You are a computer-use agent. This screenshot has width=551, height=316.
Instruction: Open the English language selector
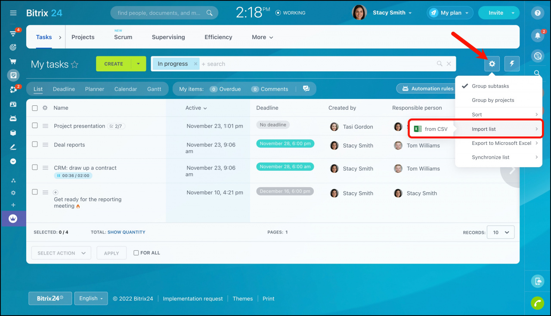91,298
